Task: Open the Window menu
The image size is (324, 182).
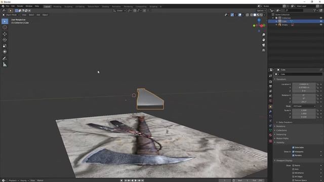Action: [x=29, y=6]
